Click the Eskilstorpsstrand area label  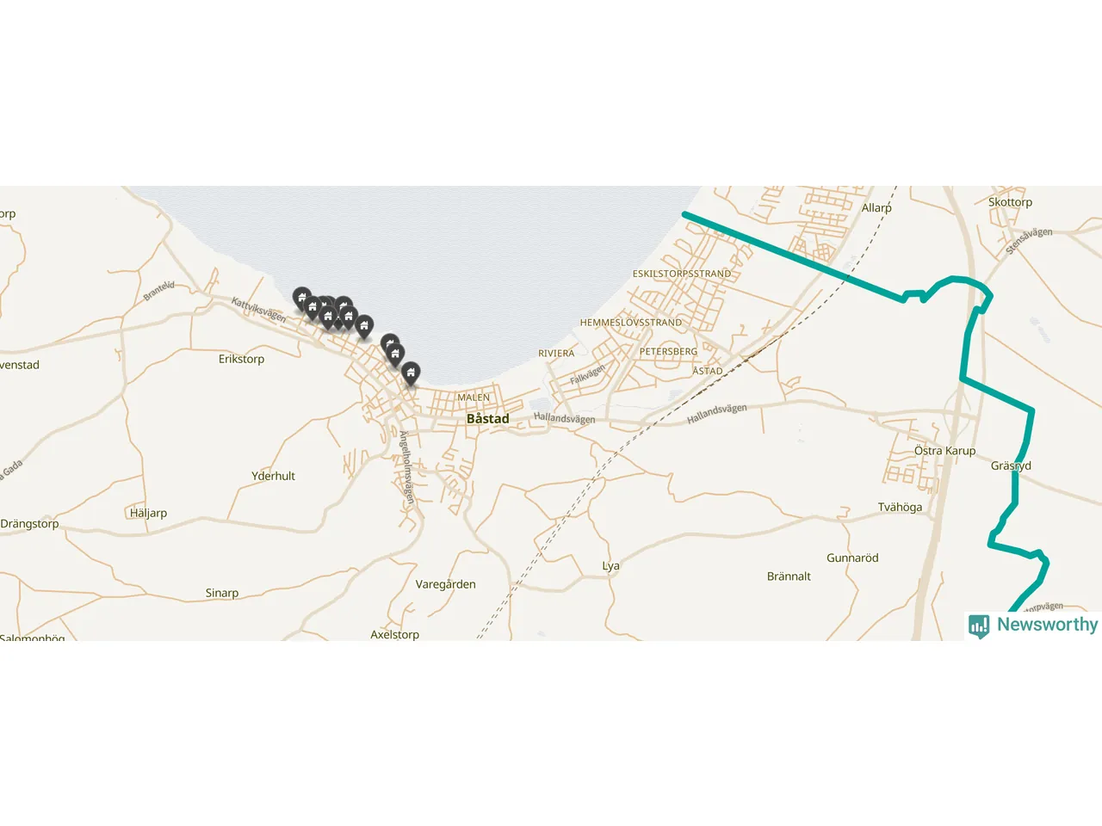point(682,274)
